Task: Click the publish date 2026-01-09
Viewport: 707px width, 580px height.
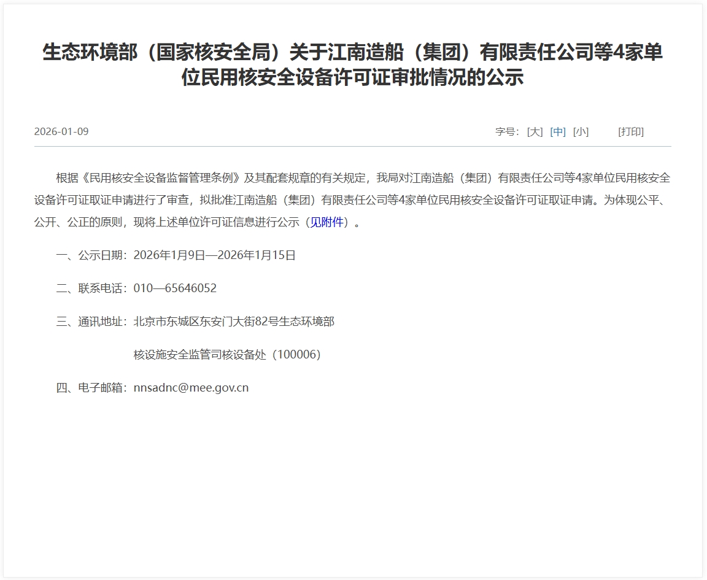Action: point(61,132)
